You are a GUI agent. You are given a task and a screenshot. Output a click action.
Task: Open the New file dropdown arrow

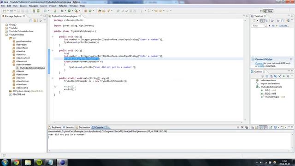click(8, 11)
